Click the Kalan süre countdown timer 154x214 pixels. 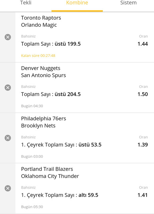(38, 56)
